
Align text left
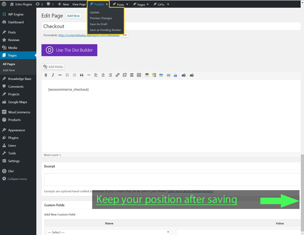[x=96, y=75]
